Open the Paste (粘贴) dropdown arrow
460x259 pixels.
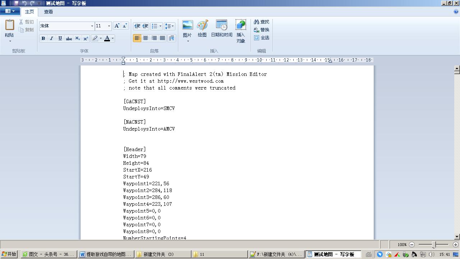coord(10,41)
